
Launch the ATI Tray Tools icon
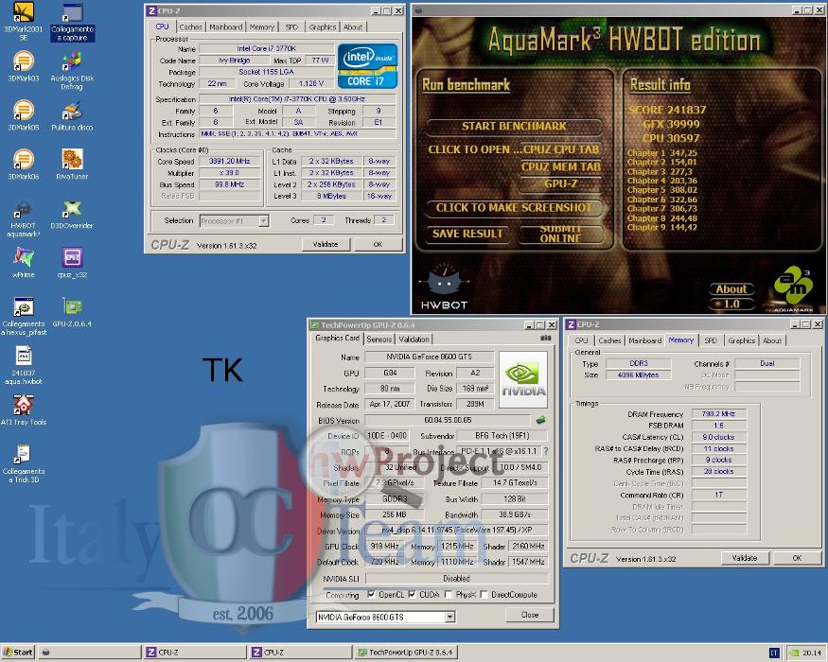point(24,410)
